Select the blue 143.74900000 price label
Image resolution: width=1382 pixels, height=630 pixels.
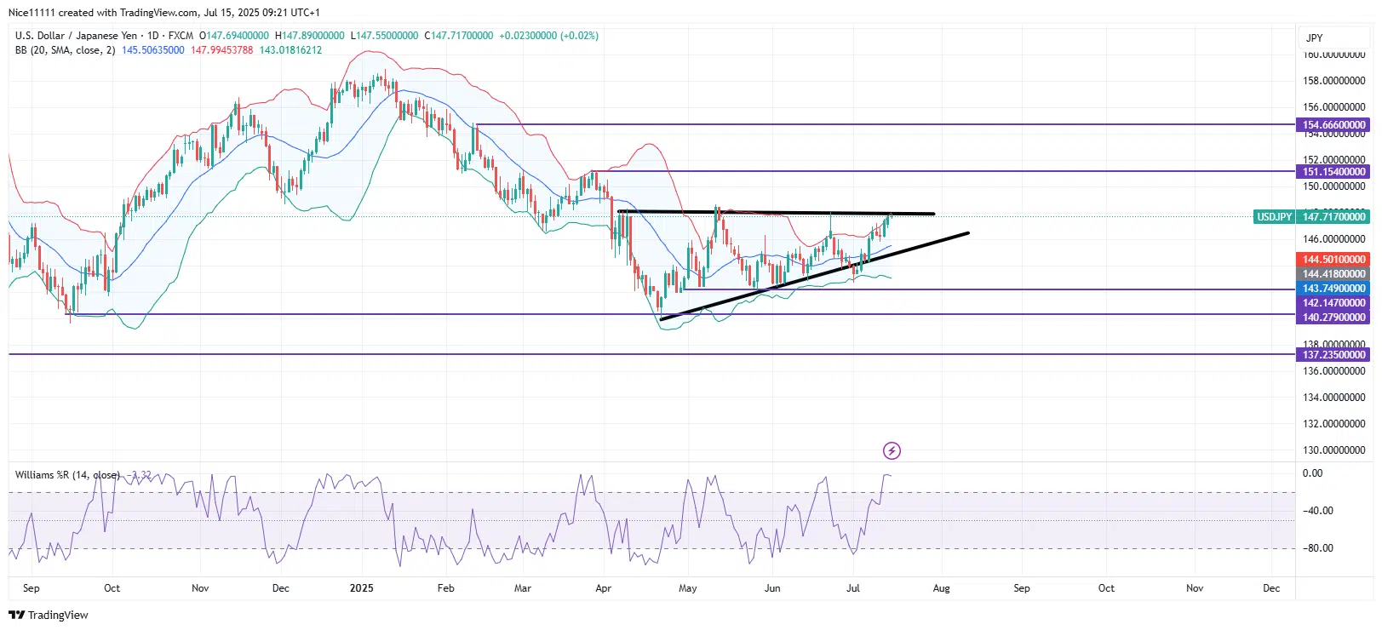tap(1333, 289)
